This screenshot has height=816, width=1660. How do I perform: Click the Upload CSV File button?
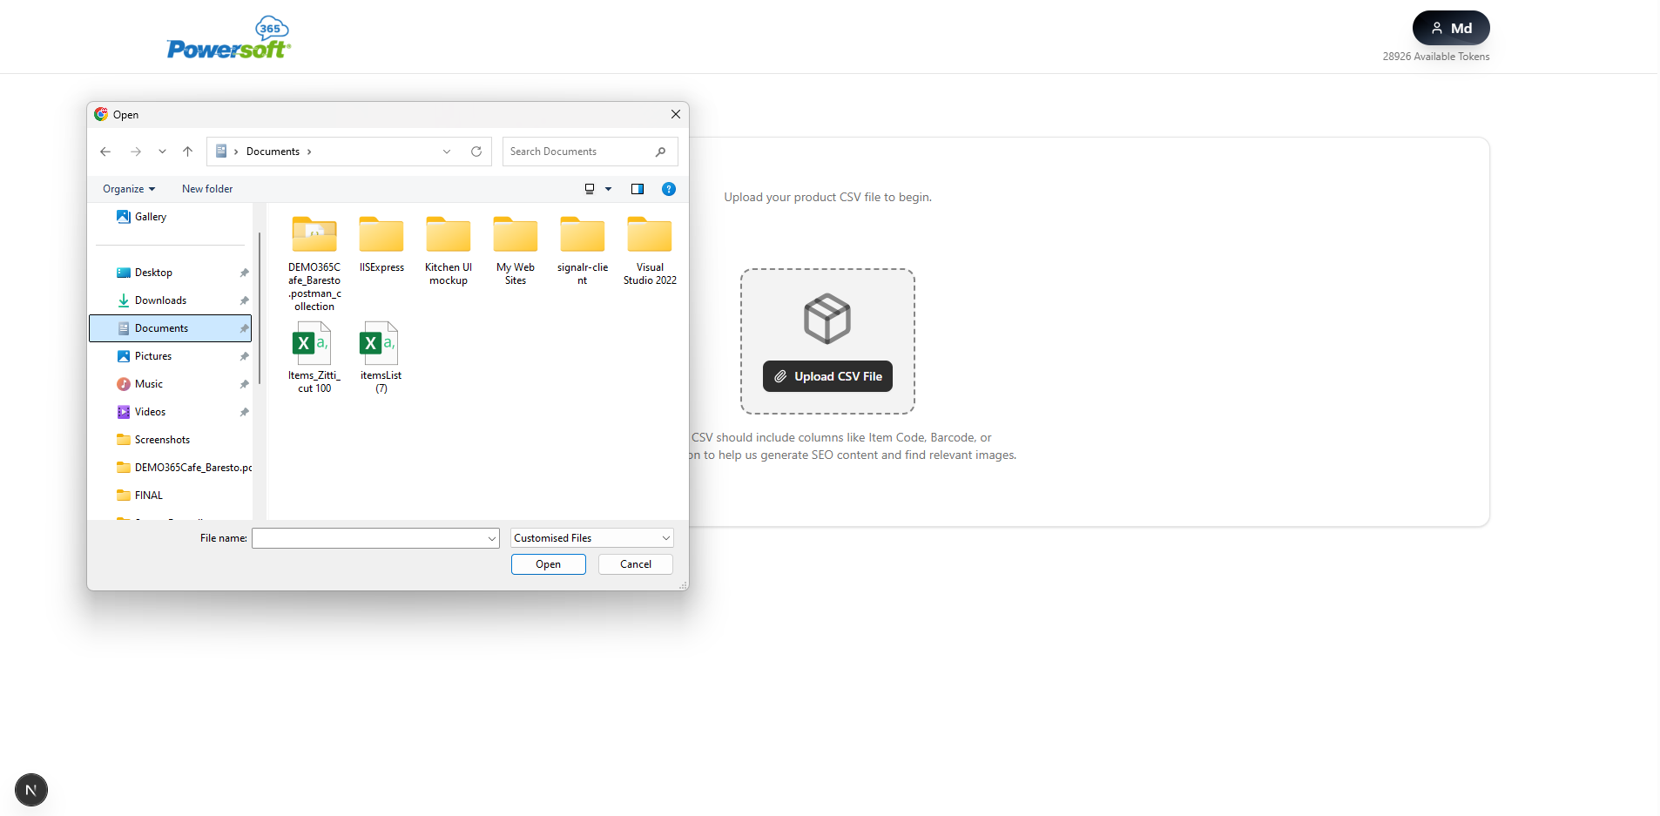(827, 376)
